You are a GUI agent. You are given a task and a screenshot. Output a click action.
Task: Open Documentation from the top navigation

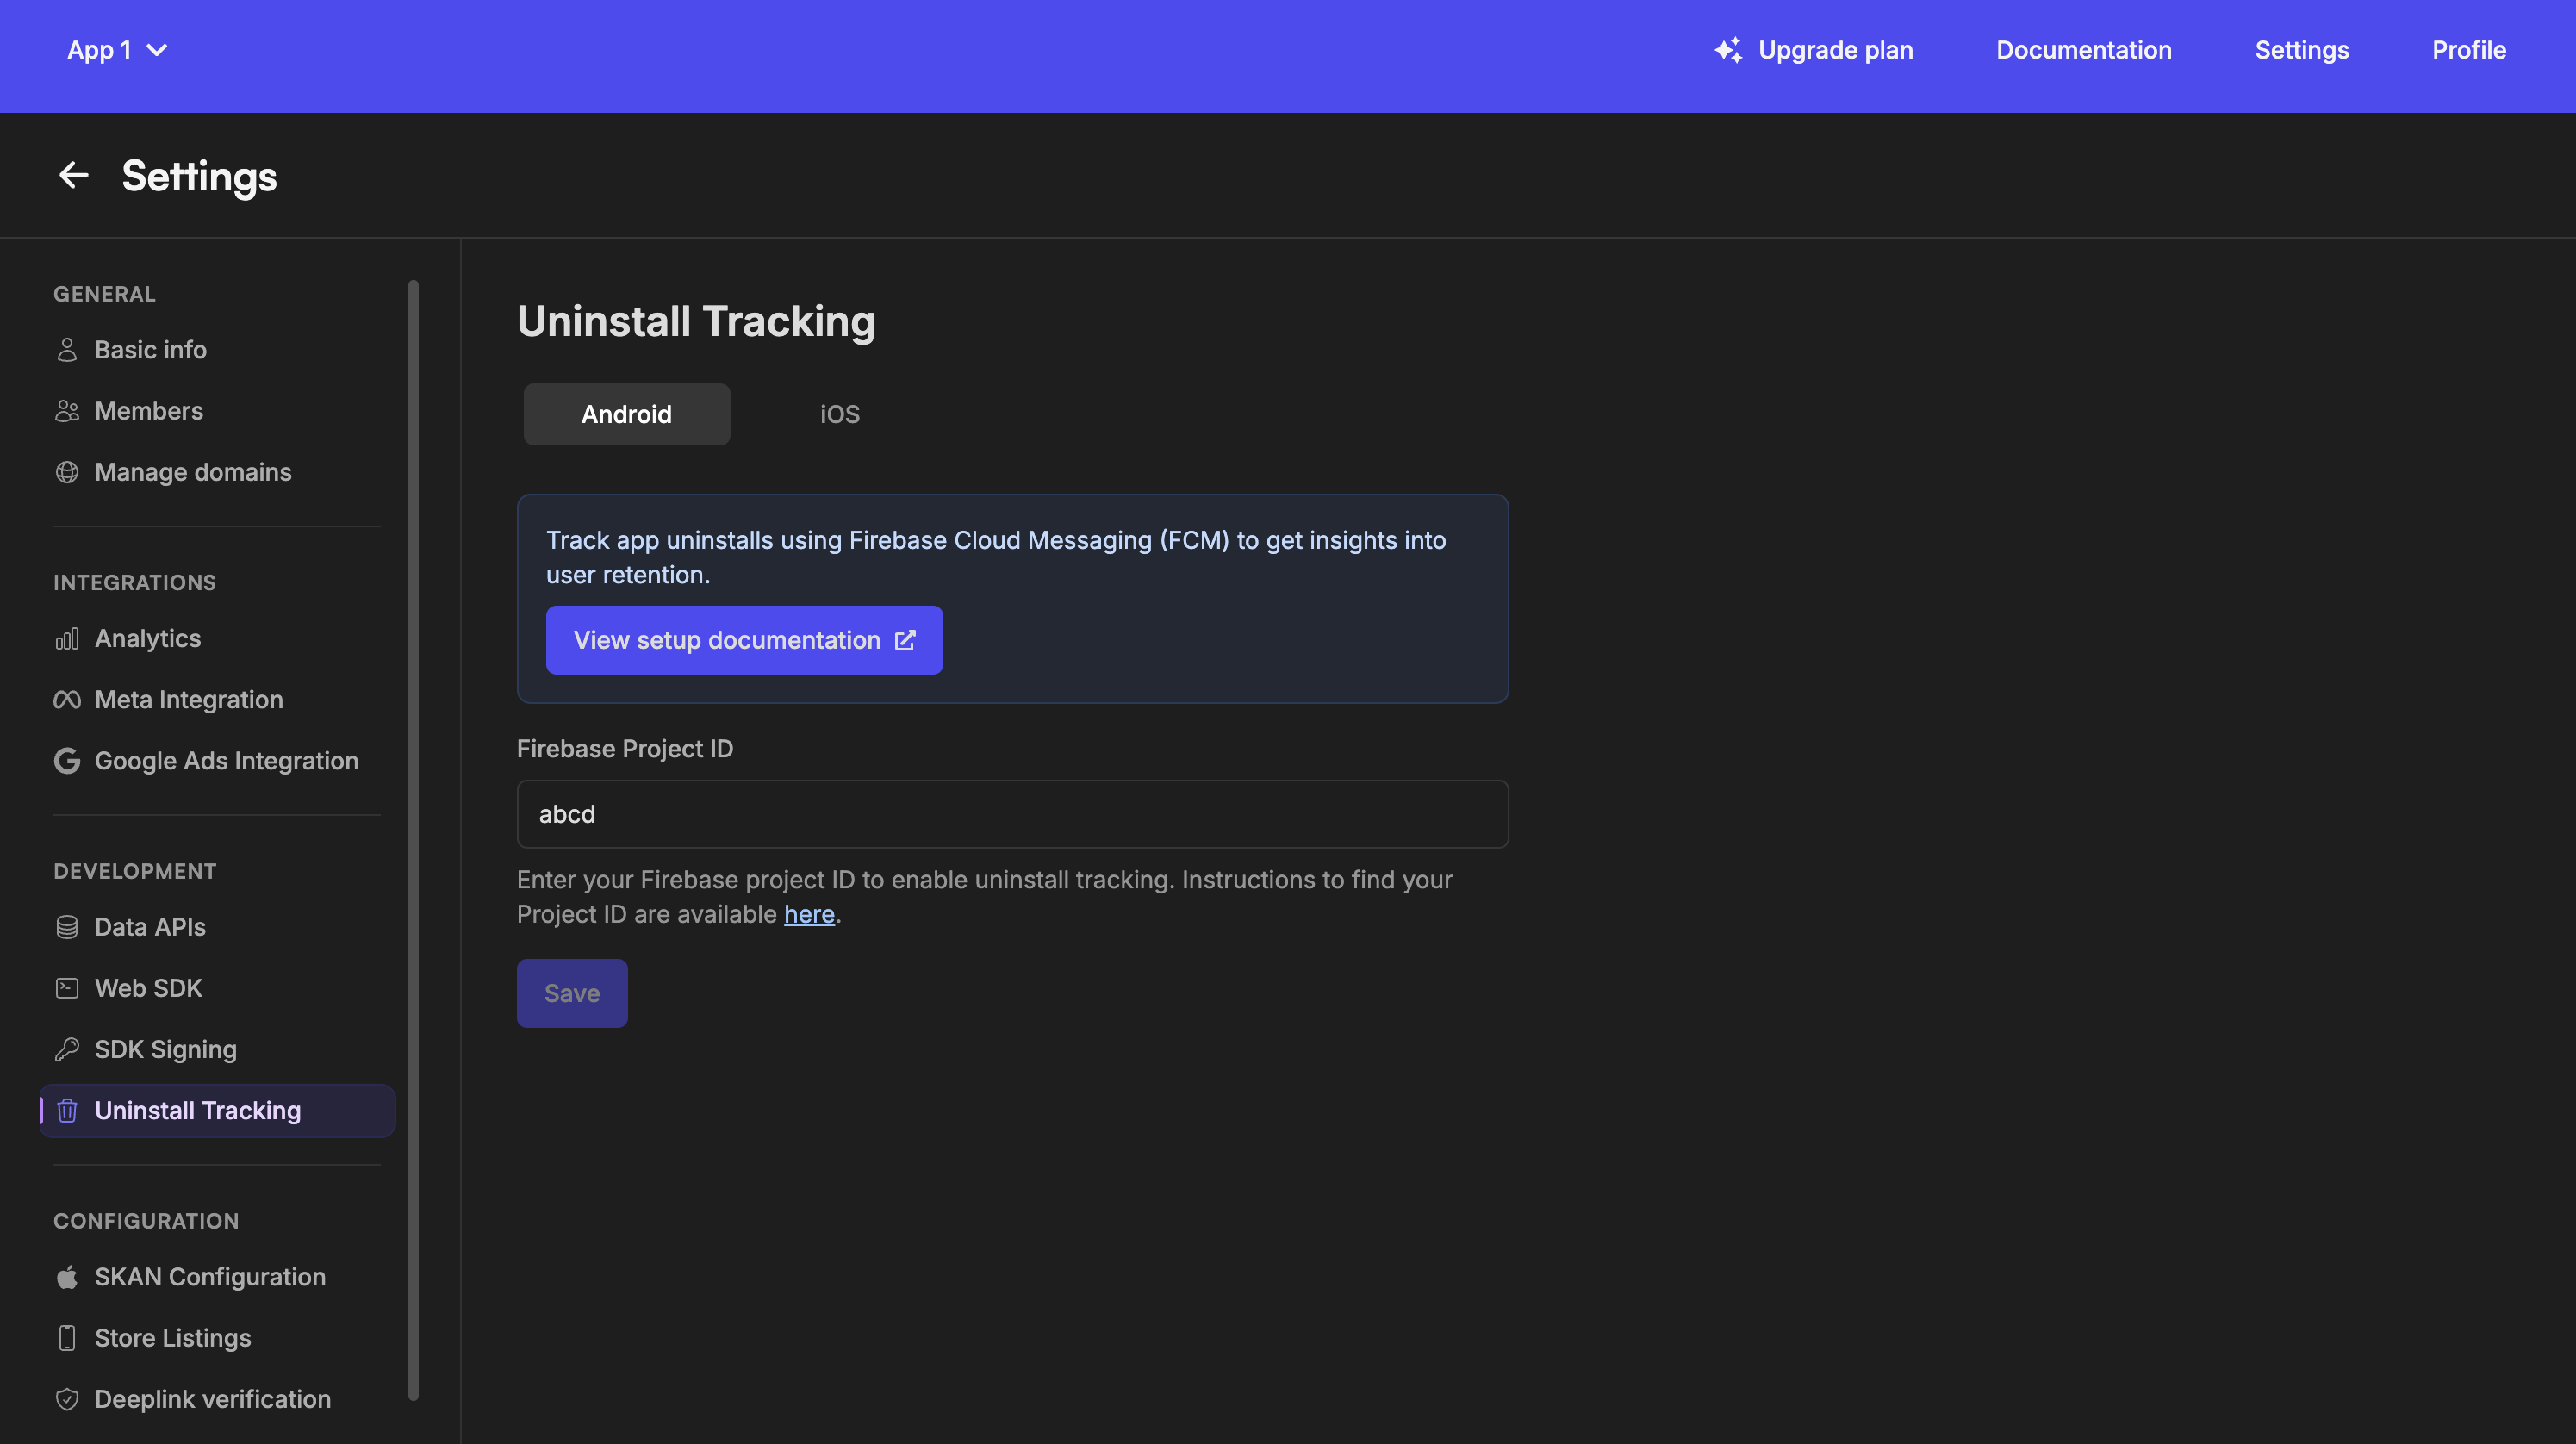point(2083,49)
